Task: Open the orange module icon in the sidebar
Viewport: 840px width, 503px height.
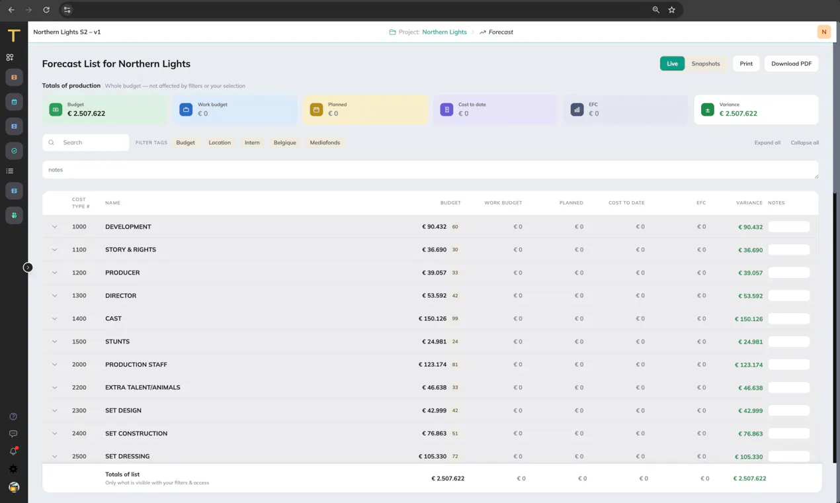Action: (x=14, y=77)
